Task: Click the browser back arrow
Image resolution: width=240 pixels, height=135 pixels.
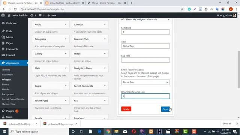Action: 4,9
